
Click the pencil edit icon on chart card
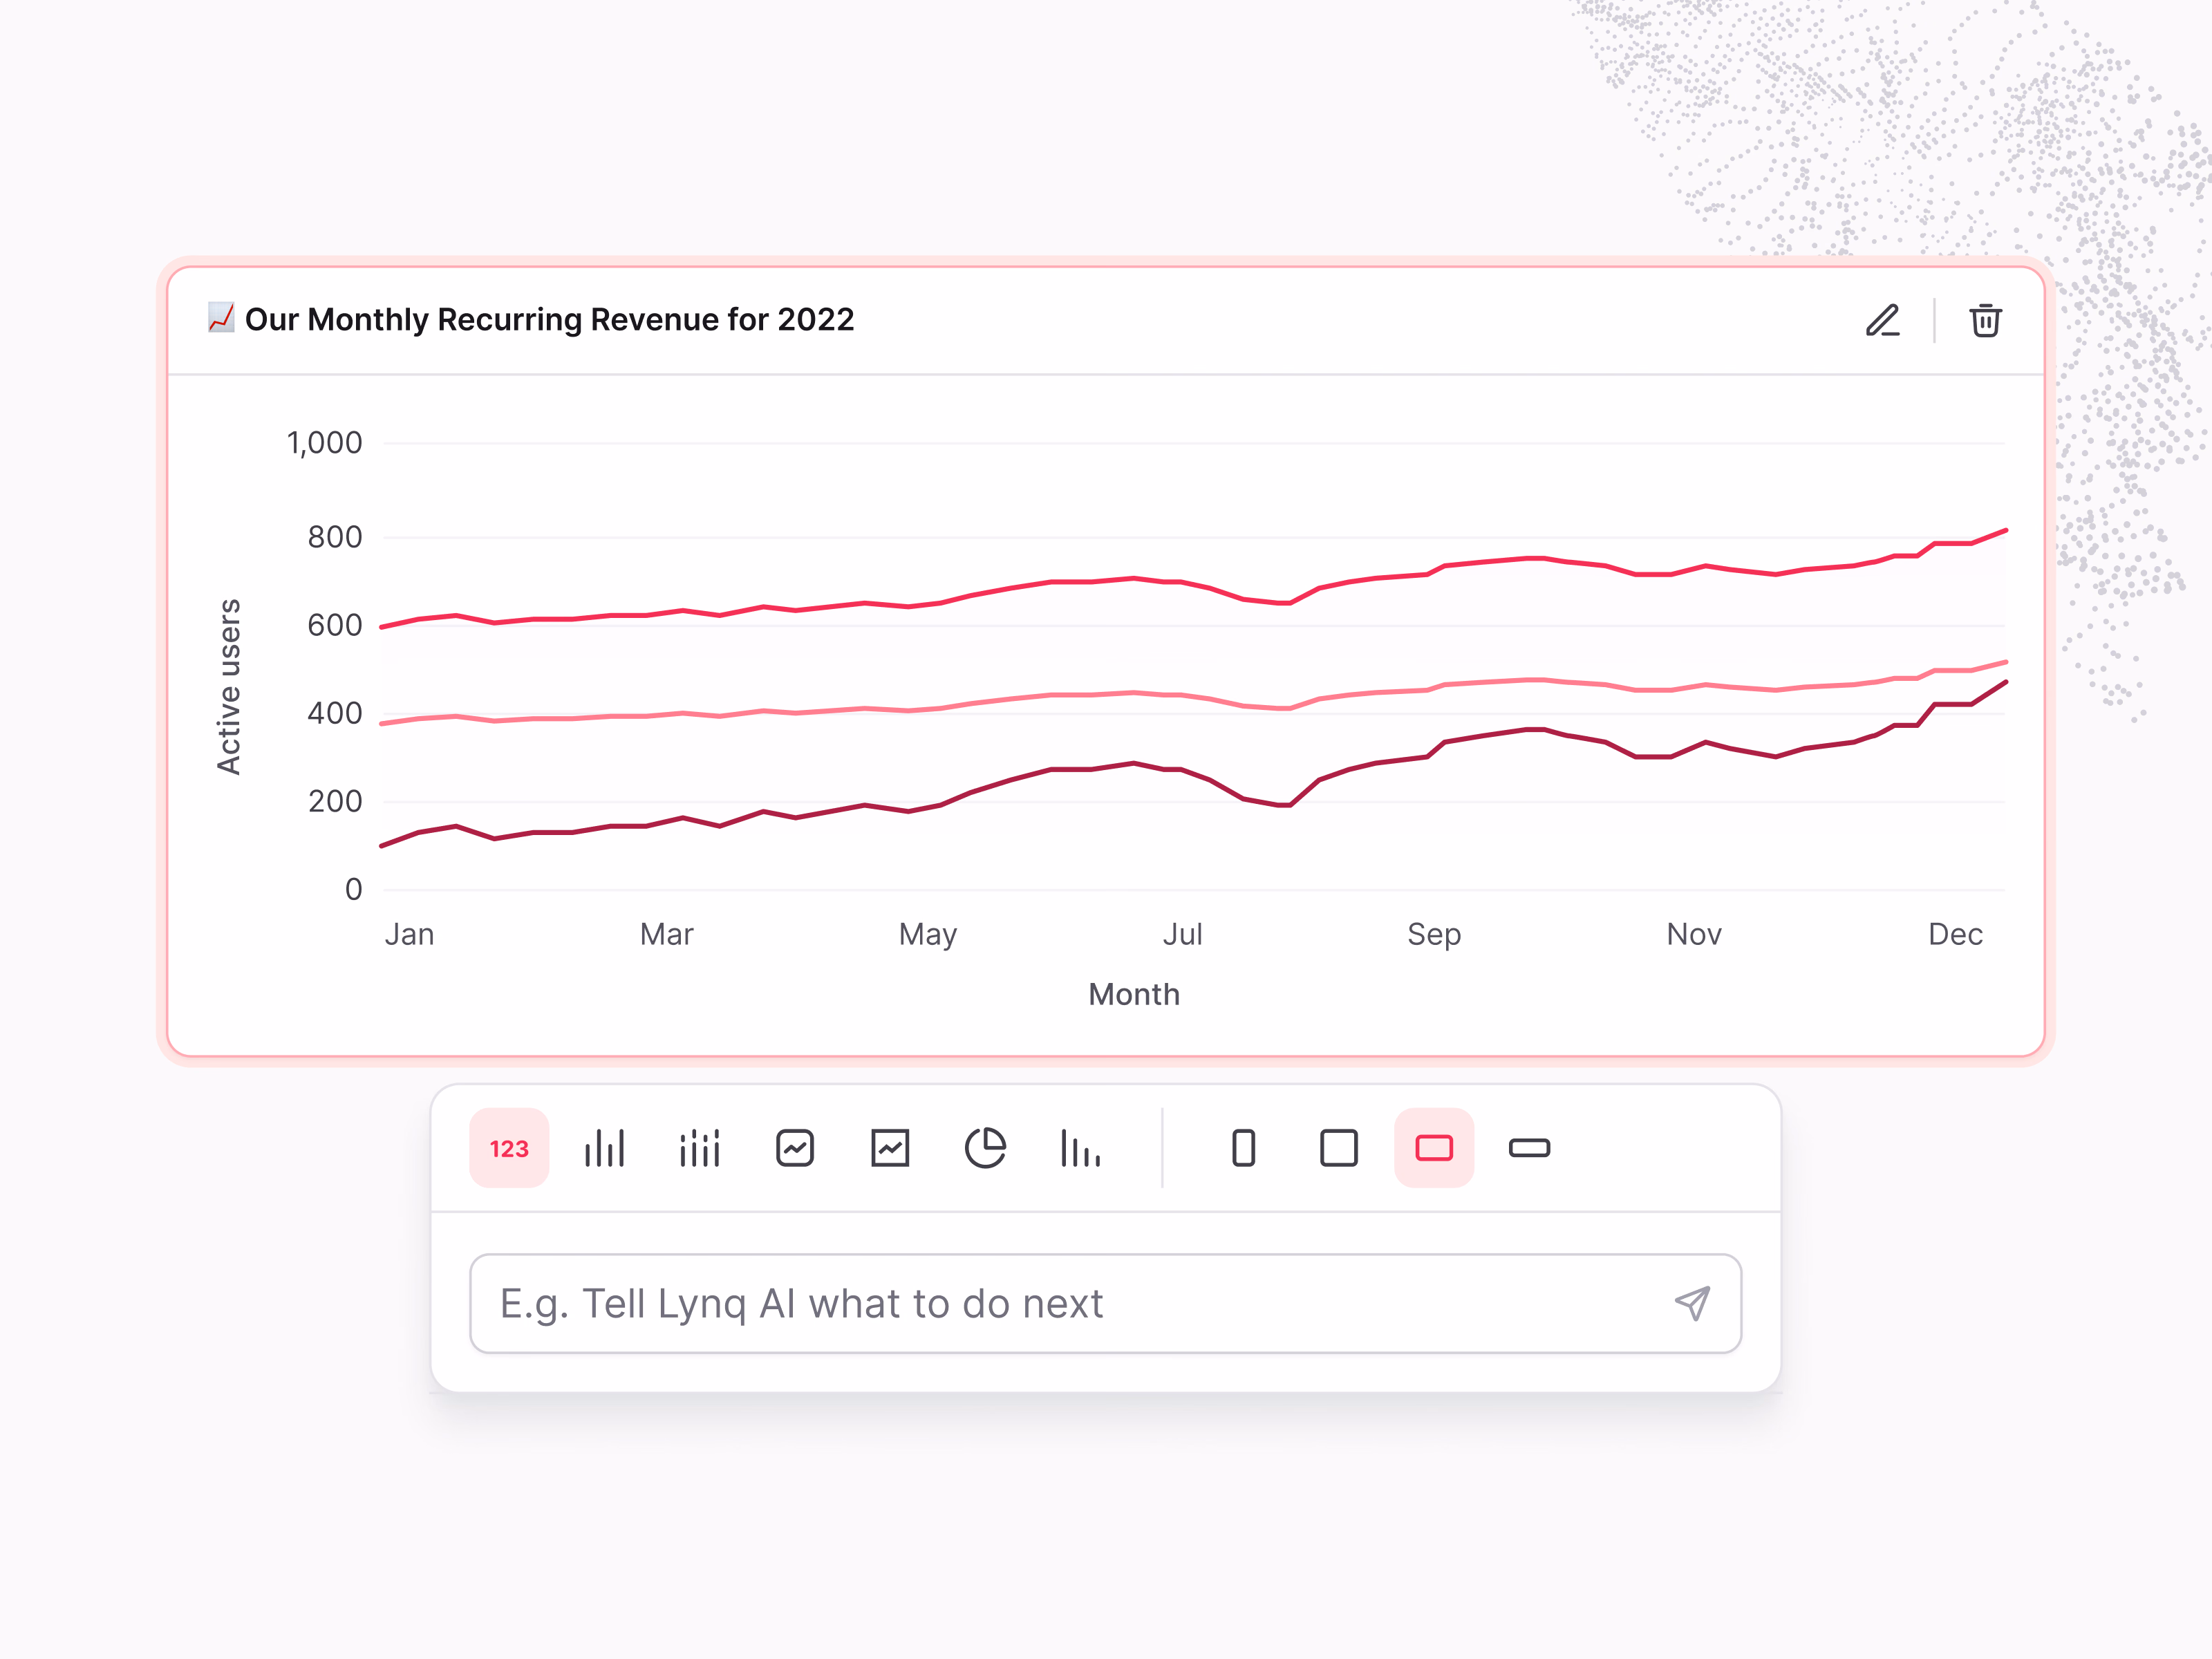tap(1883, 321)
